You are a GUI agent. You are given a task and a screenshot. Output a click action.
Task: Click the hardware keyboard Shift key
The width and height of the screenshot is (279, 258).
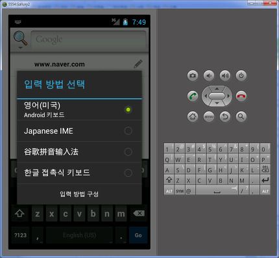(x=169, y=180)
